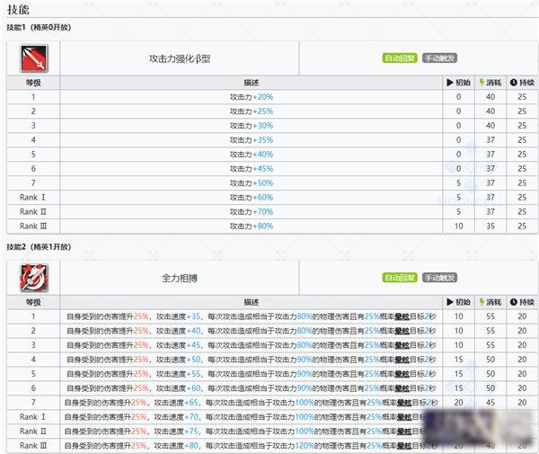Screen dimensions: 539x454
Task: Select 攻击力+35% description cell
Action: pos(251,140)
